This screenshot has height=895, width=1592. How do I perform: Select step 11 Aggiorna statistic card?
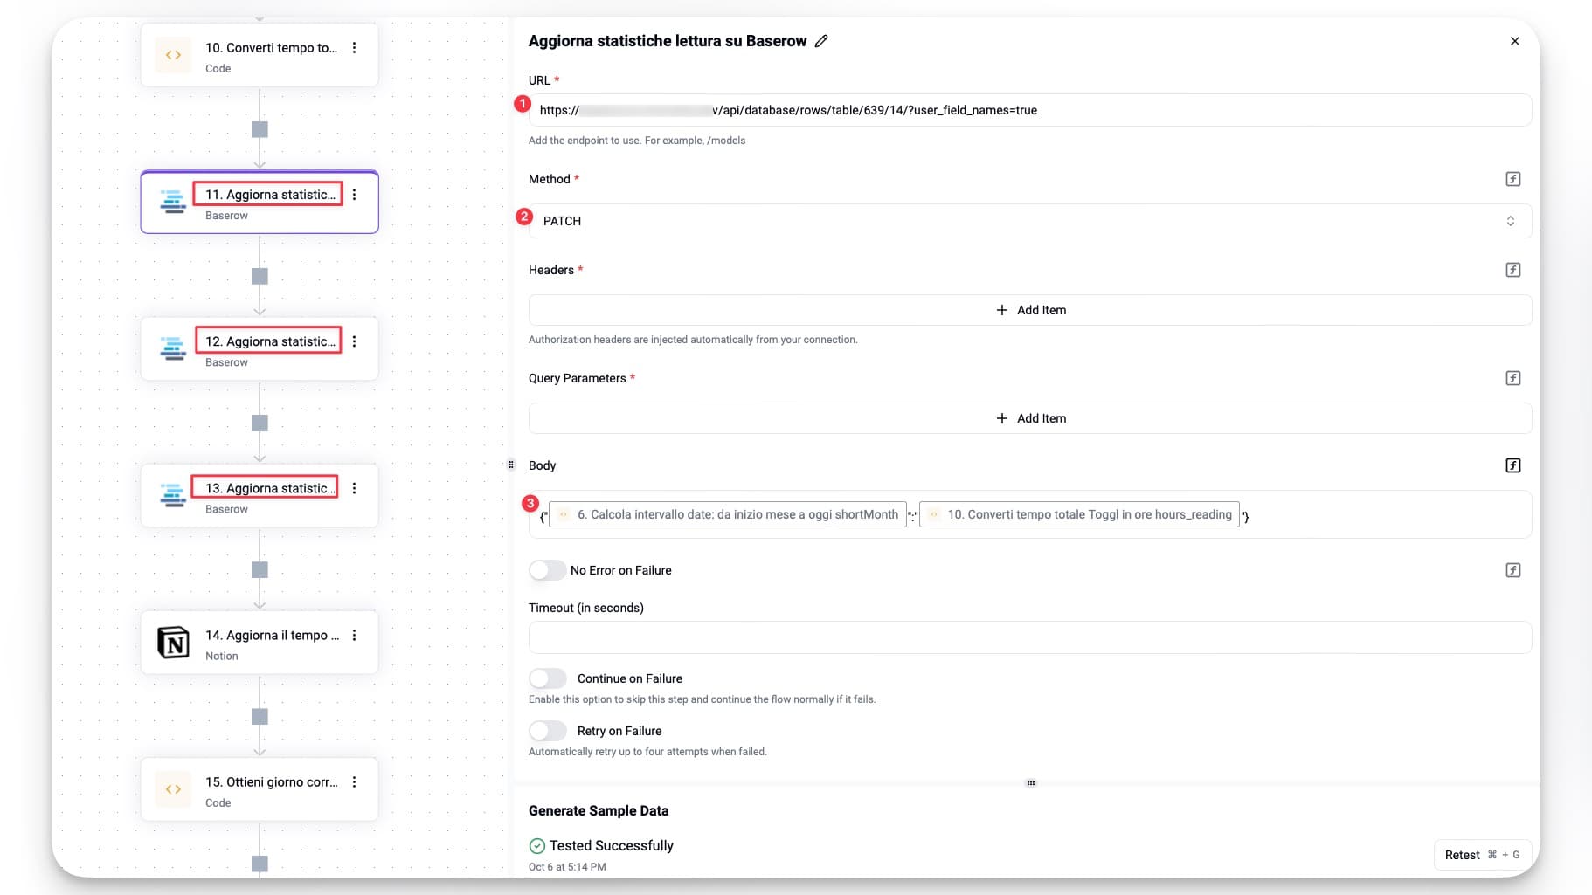[x=260, y=202]
